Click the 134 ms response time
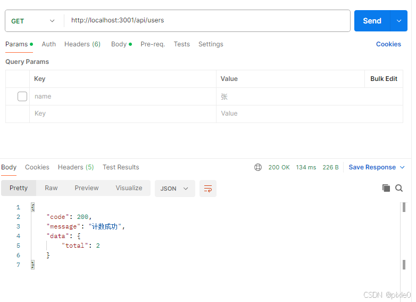Screen dimensions: 416x302 pyautogui.click(x=306, y=167)
